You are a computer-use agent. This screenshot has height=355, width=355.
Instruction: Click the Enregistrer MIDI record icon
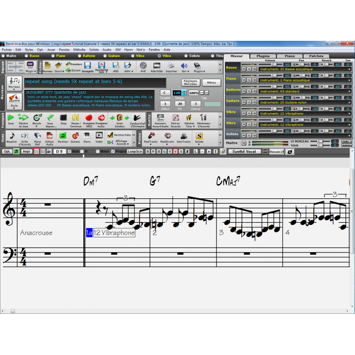[x=89, y=118]
